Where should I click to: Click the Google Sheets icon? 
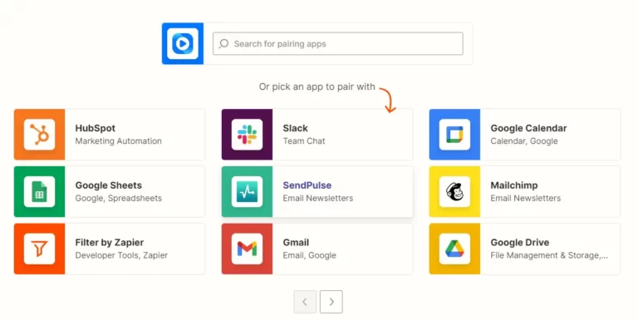tap(40, 191)
